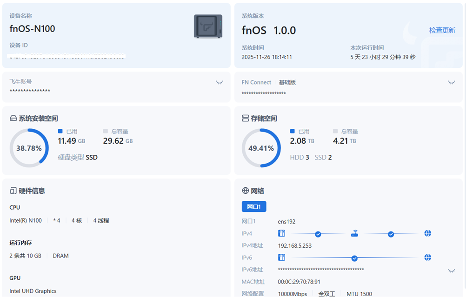Show the hidden FN Connect ID
Screen dimensions: 466x297
click(x=451, y=82)
